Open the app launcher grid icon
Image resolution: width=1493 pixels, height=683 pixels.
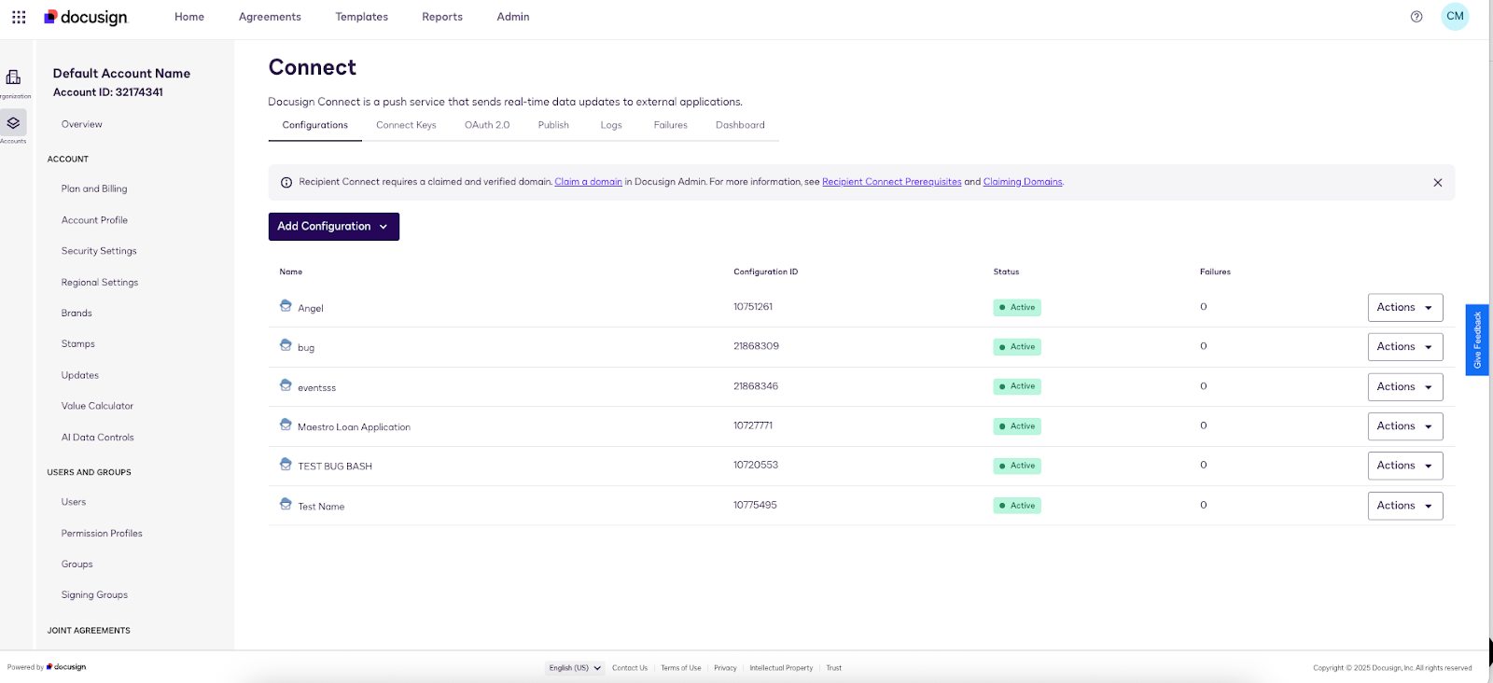tap(19, 17)
